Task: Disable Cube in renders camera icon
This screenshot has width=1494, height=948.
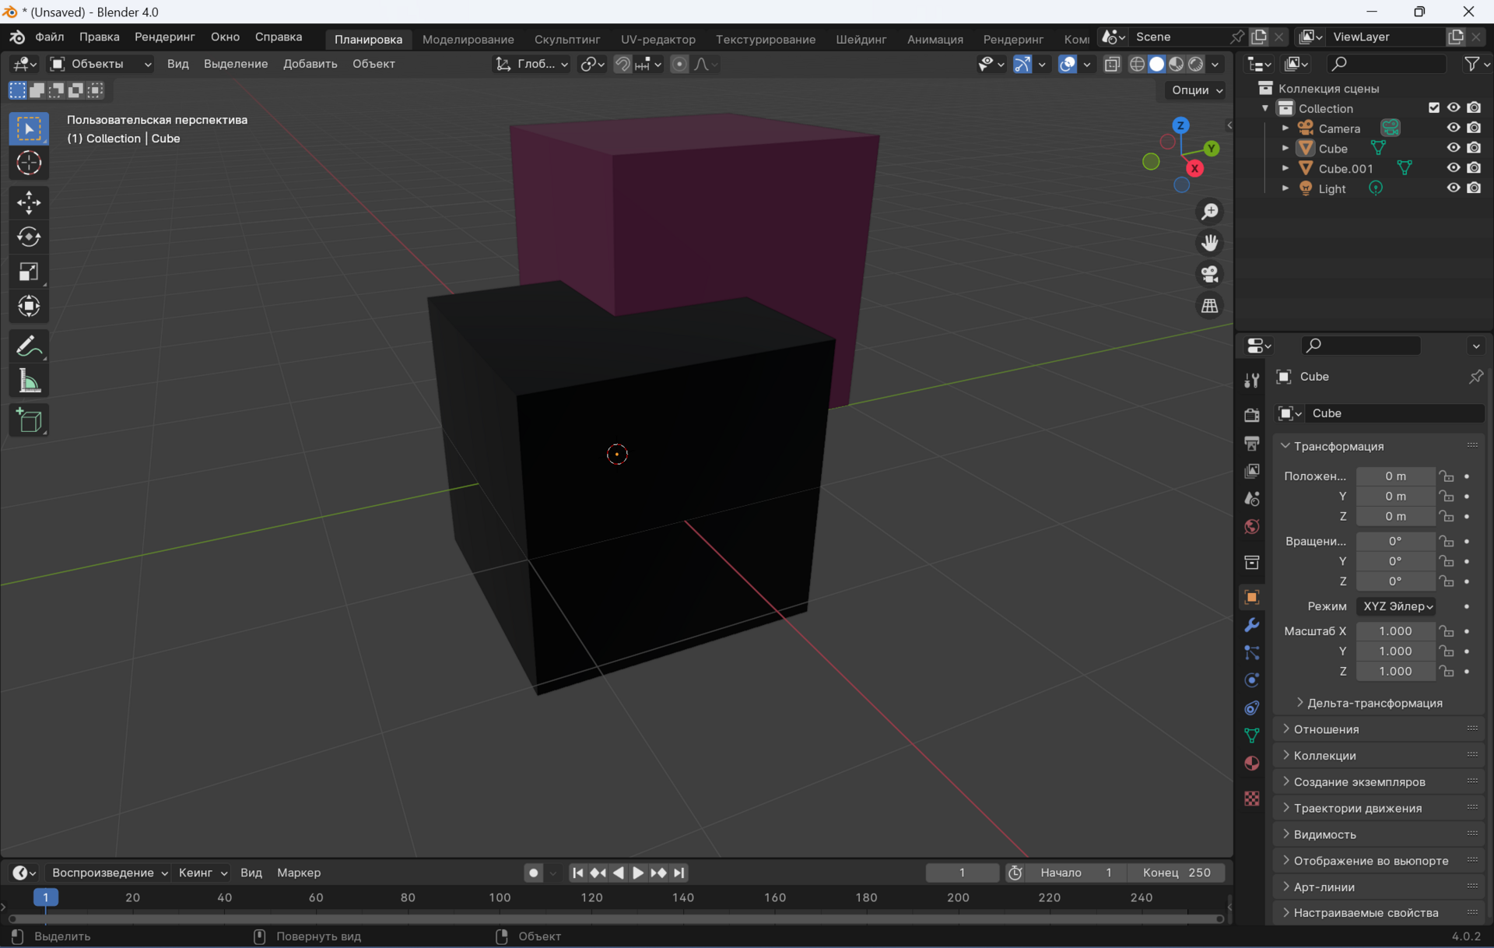Action: 1474,148
